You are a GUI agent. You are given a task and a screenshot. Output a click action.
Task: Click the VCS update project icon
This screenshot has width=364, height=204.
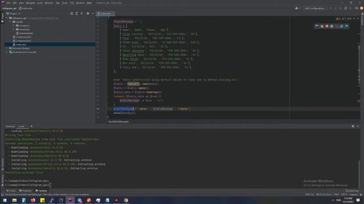[345, 8]
